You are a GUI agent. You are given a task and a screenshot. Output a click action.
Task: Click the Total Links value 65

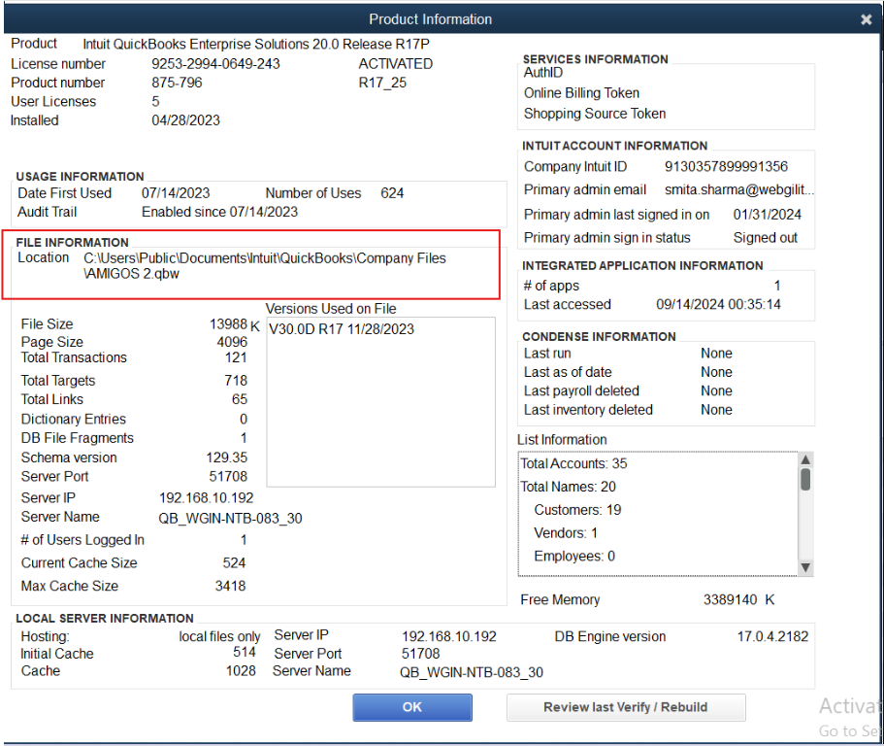click(240, 399)
